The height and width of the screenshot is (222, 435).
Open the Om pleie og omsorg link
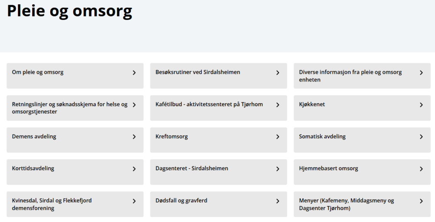point(38,73)
